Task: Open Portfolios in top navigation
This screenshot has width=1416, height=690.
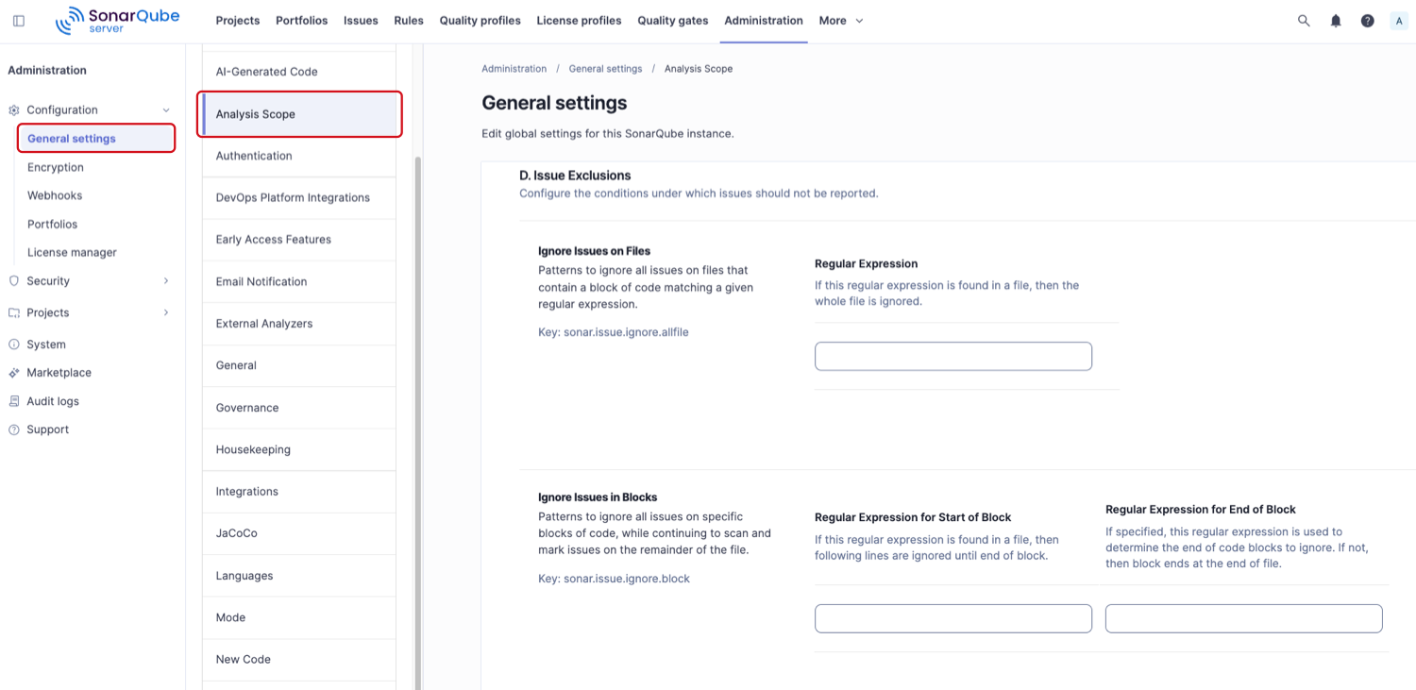Action: [x=301, y=21]
